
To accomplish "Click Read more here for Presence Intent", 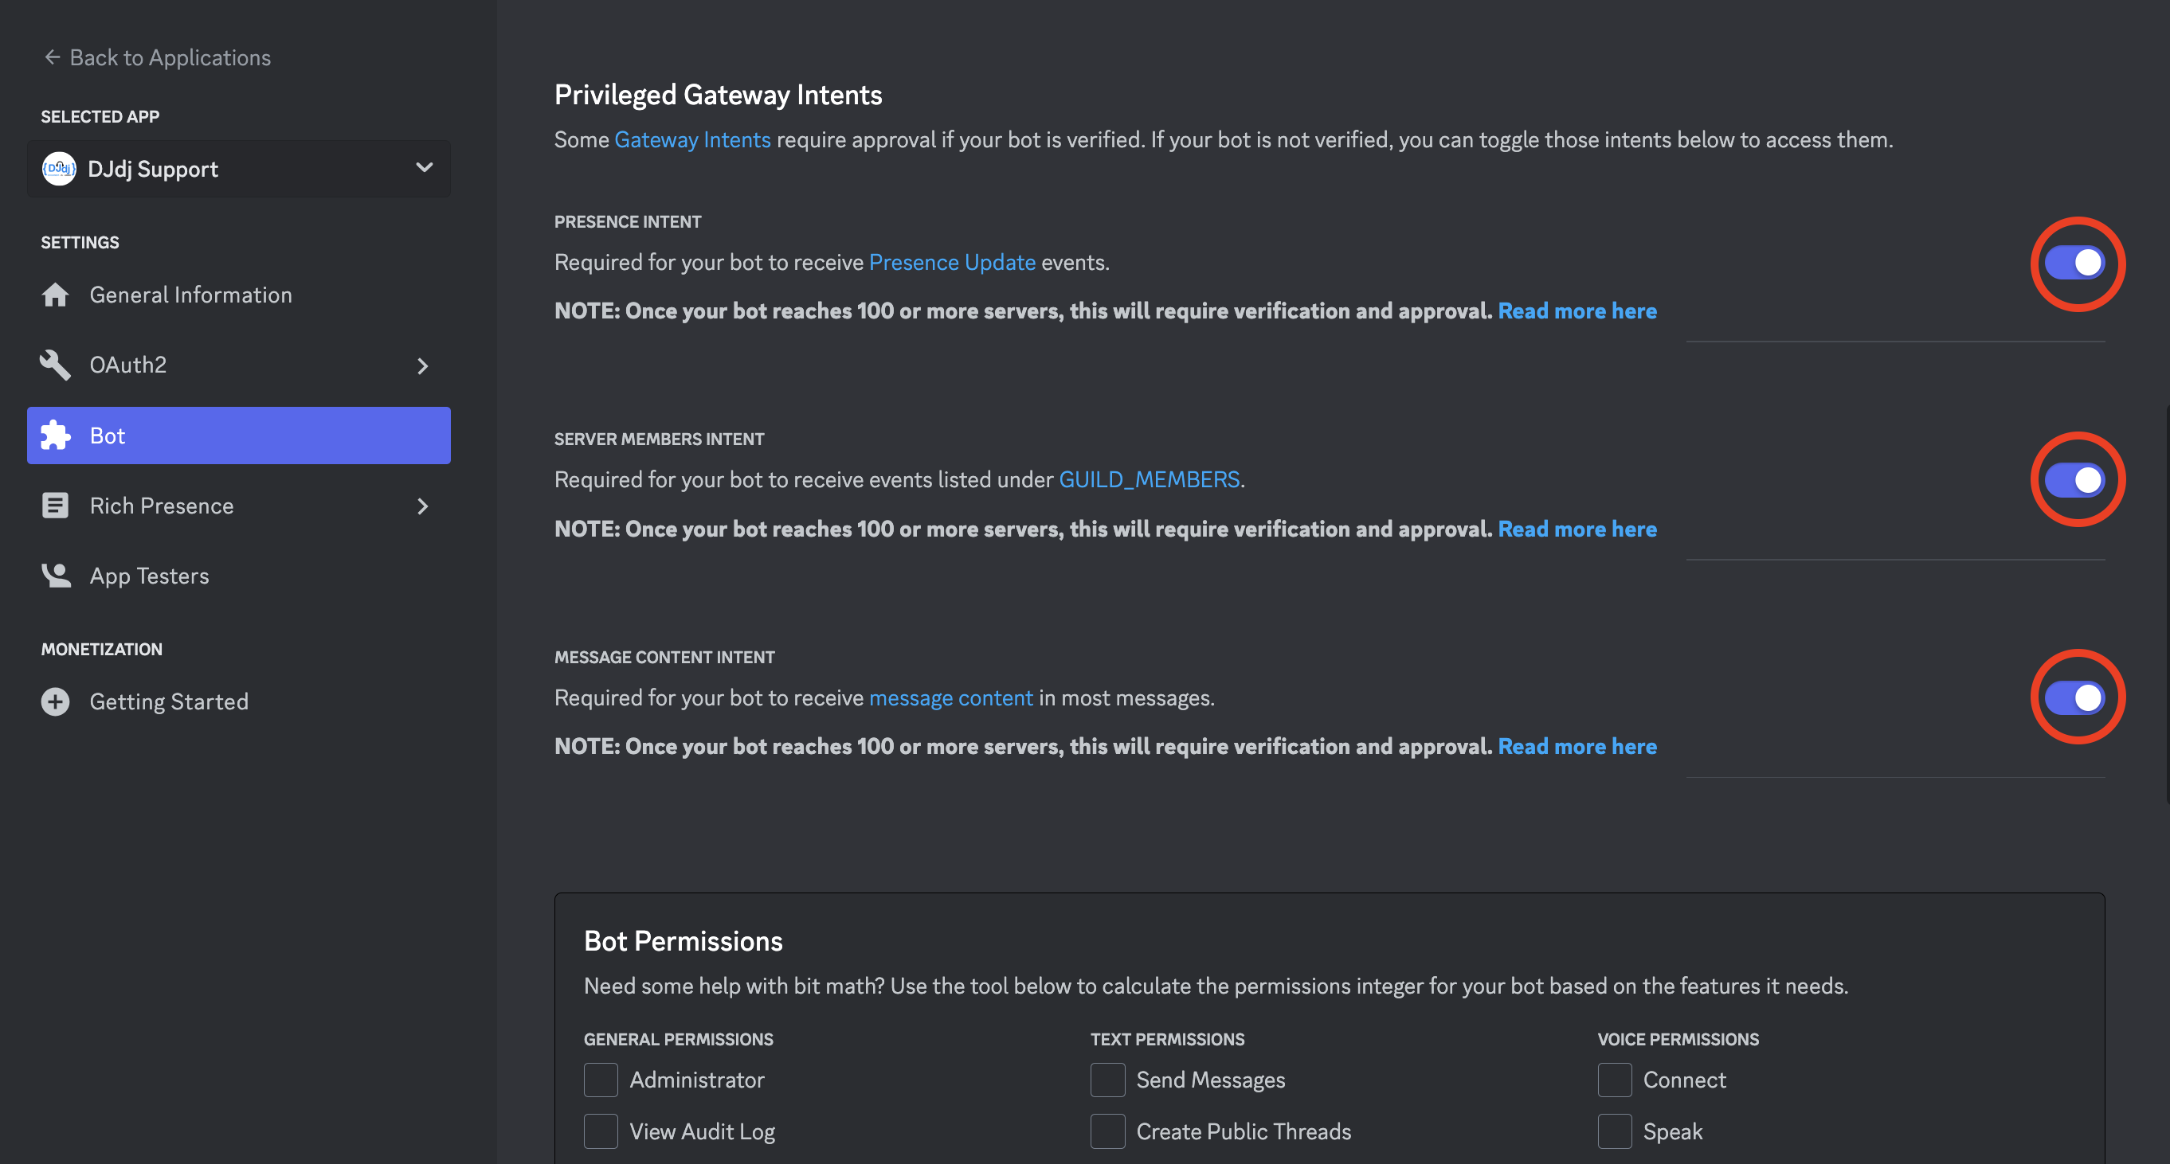I will (1577, 310).
